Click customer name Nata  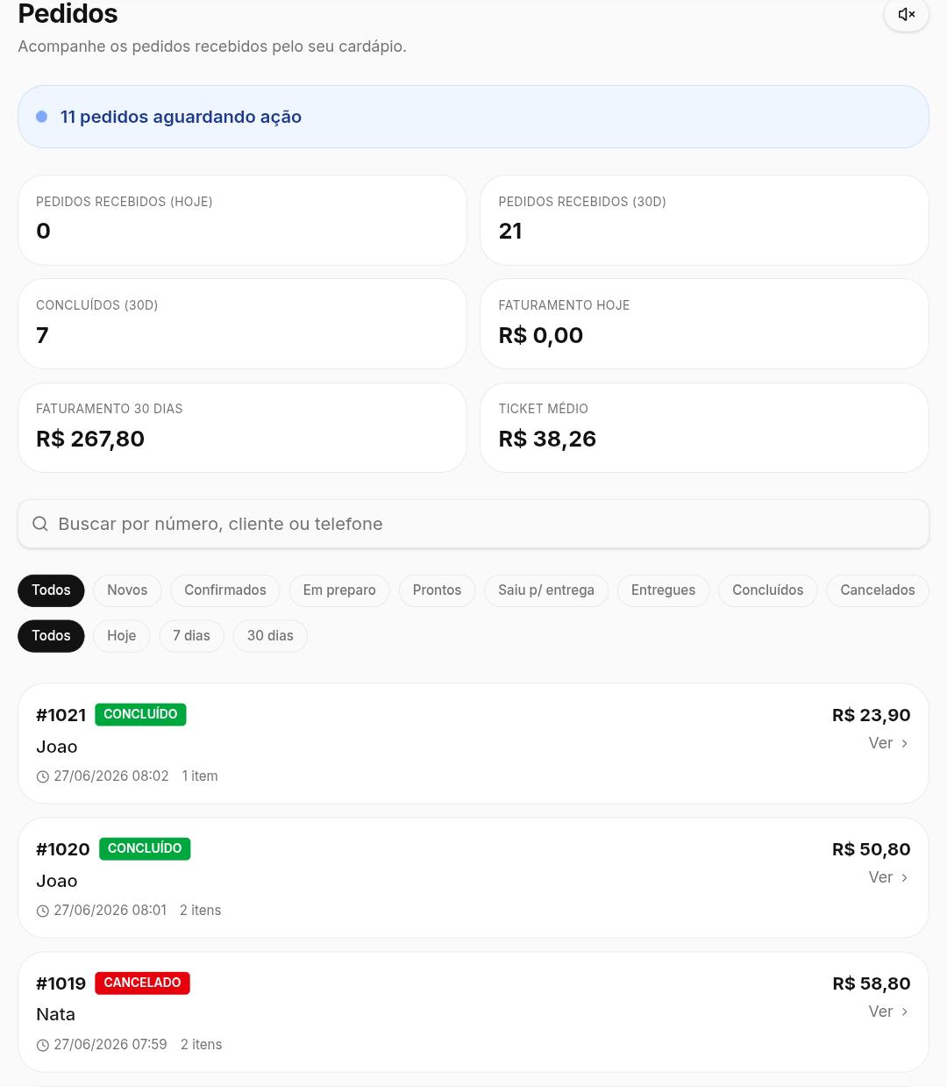(55, 1014)
